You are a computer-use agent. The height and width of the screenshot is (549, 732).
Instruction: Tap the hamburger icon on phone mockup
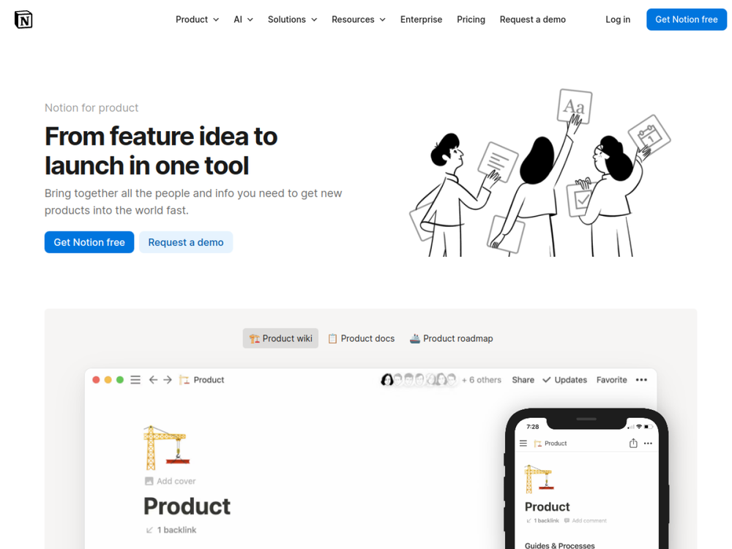click(x=523, y=443)
